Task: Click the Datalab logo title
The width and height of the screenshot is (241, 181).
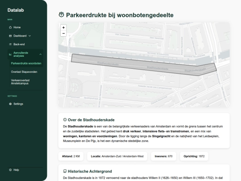Action: tap(16, 10)
